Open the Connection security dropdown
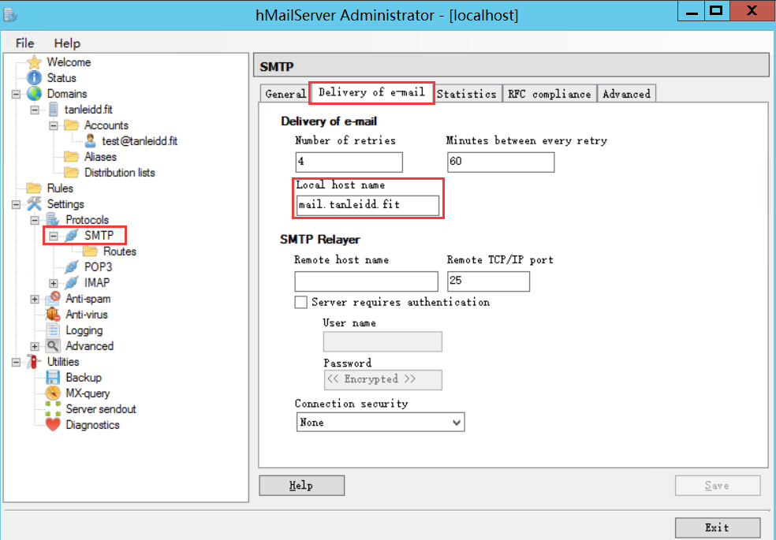Viewport: 776px width, 540px height. tap(381, 423)
